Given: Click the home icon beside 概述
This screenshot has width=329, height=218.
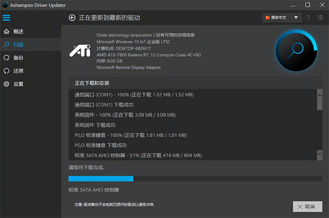Looking at the screenshot, I should [6, 31].
